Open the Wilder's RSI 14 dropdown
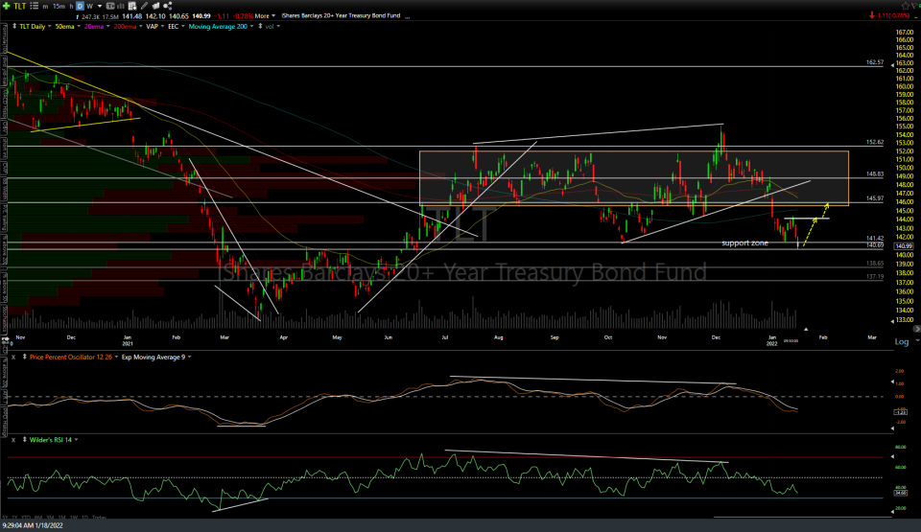This screenshot has height=532, width=921. tap(77, 440)
